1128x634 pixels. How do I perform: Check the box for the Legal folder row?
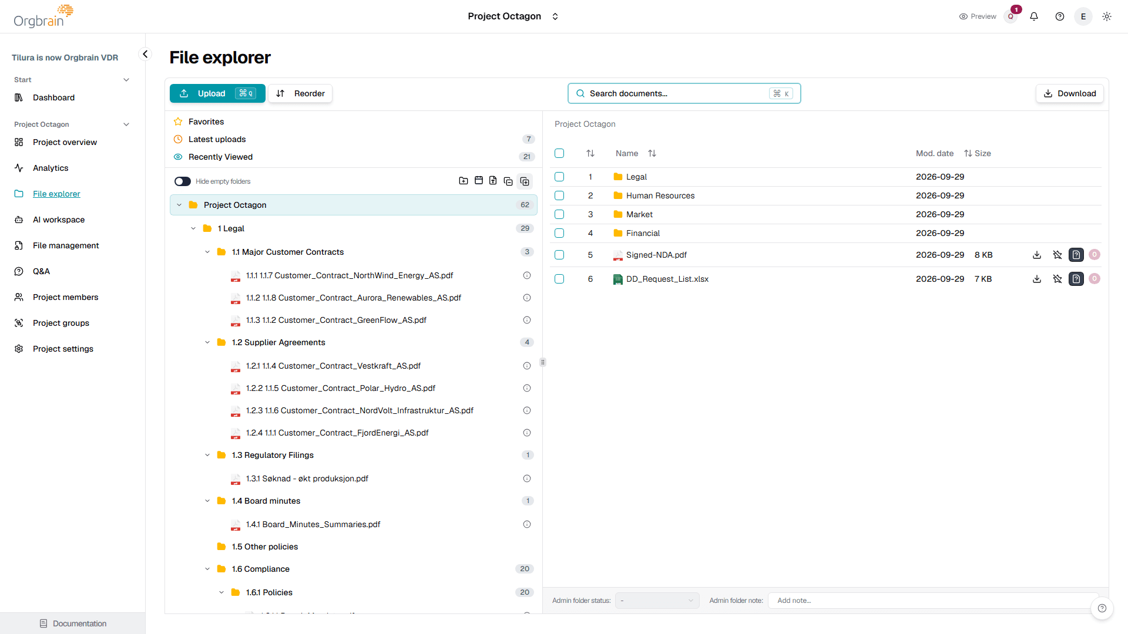[x=559, y=177]
